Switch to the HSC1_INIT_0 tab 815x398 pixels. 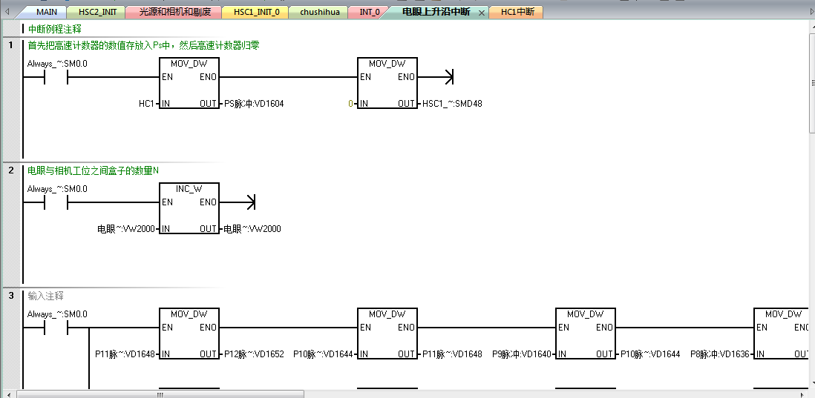pos(256,12)
